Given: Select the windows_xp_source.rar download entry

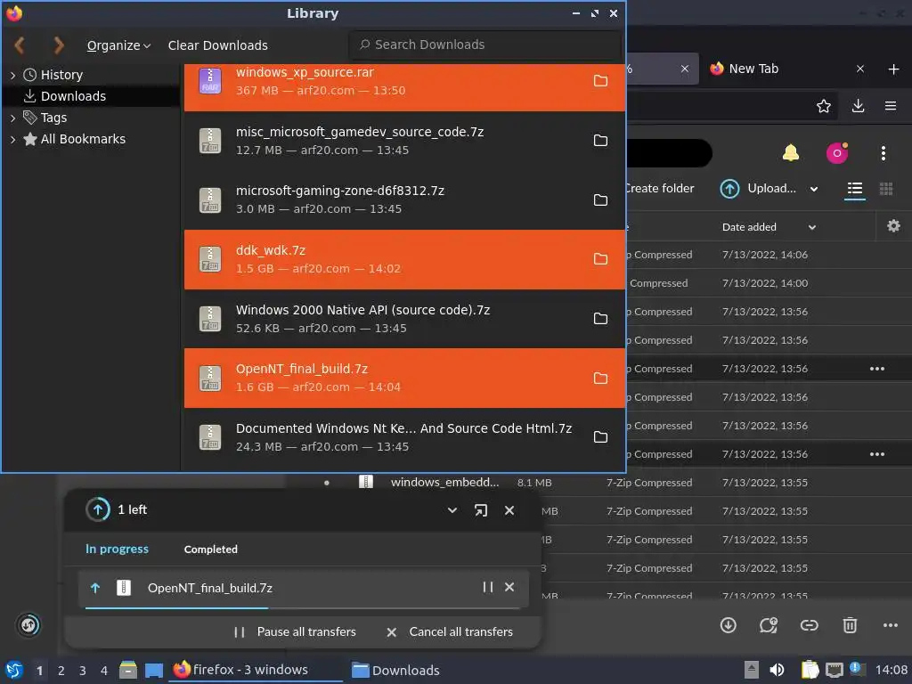Looking at the screenshot, I should [x=404, y=86].
